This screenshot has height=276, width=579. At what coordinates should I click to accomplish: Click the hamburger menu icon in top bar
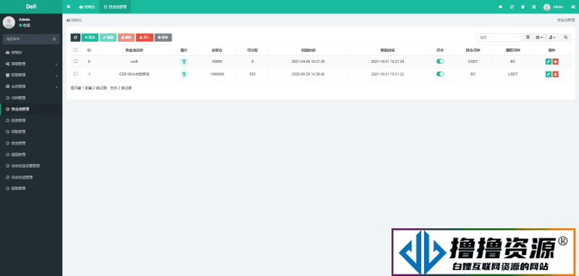pyautogui.click(x=68, y=7)
